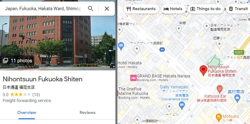
Task: Open the (13) reviews count link
Action: point(36,95)
